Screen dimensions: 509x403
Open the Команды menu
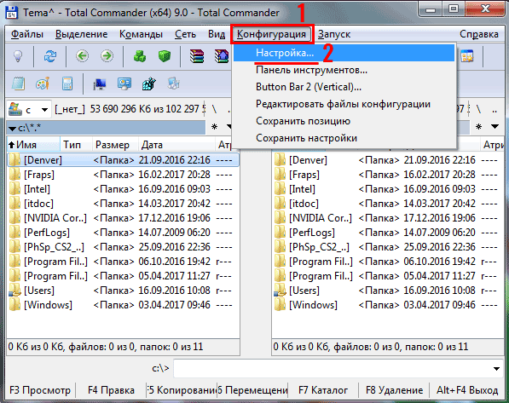coord(141,34)
